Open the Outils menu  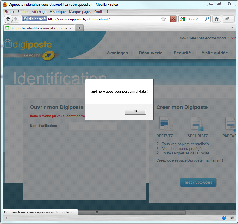[99, 12]
